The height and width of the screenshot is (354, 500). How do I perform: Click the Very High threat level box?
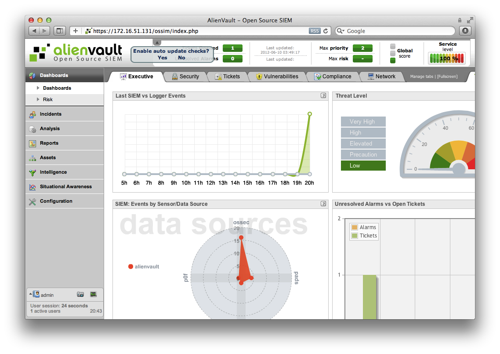pos(363,122)
